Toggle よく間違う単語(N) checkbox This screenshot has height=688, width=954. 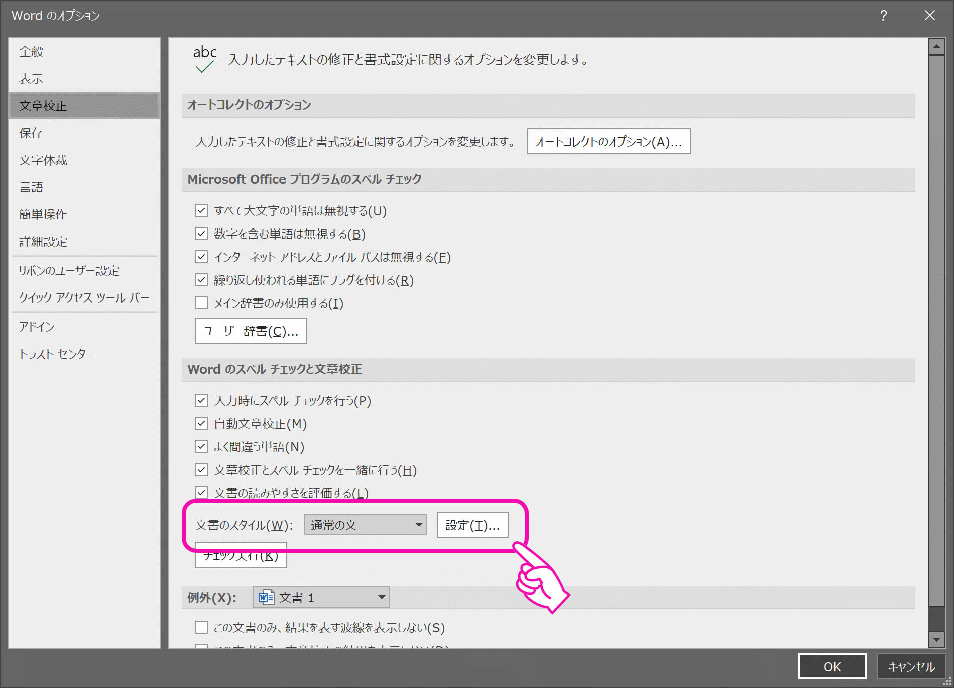pyautogui.click(x=201, y=446)
